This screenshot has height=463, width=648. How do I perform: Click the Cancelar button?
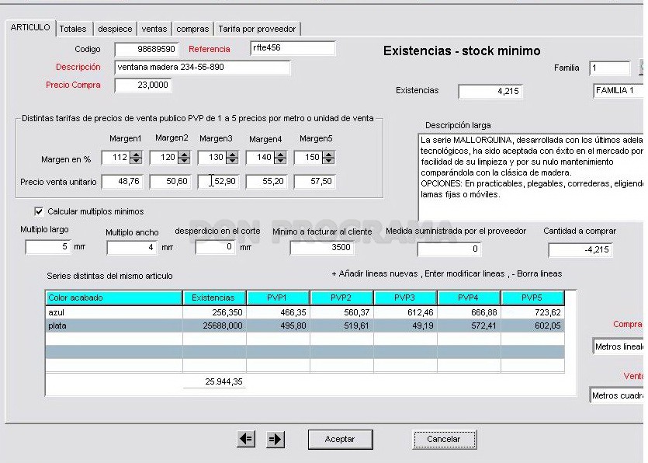(x=444, y=440)
